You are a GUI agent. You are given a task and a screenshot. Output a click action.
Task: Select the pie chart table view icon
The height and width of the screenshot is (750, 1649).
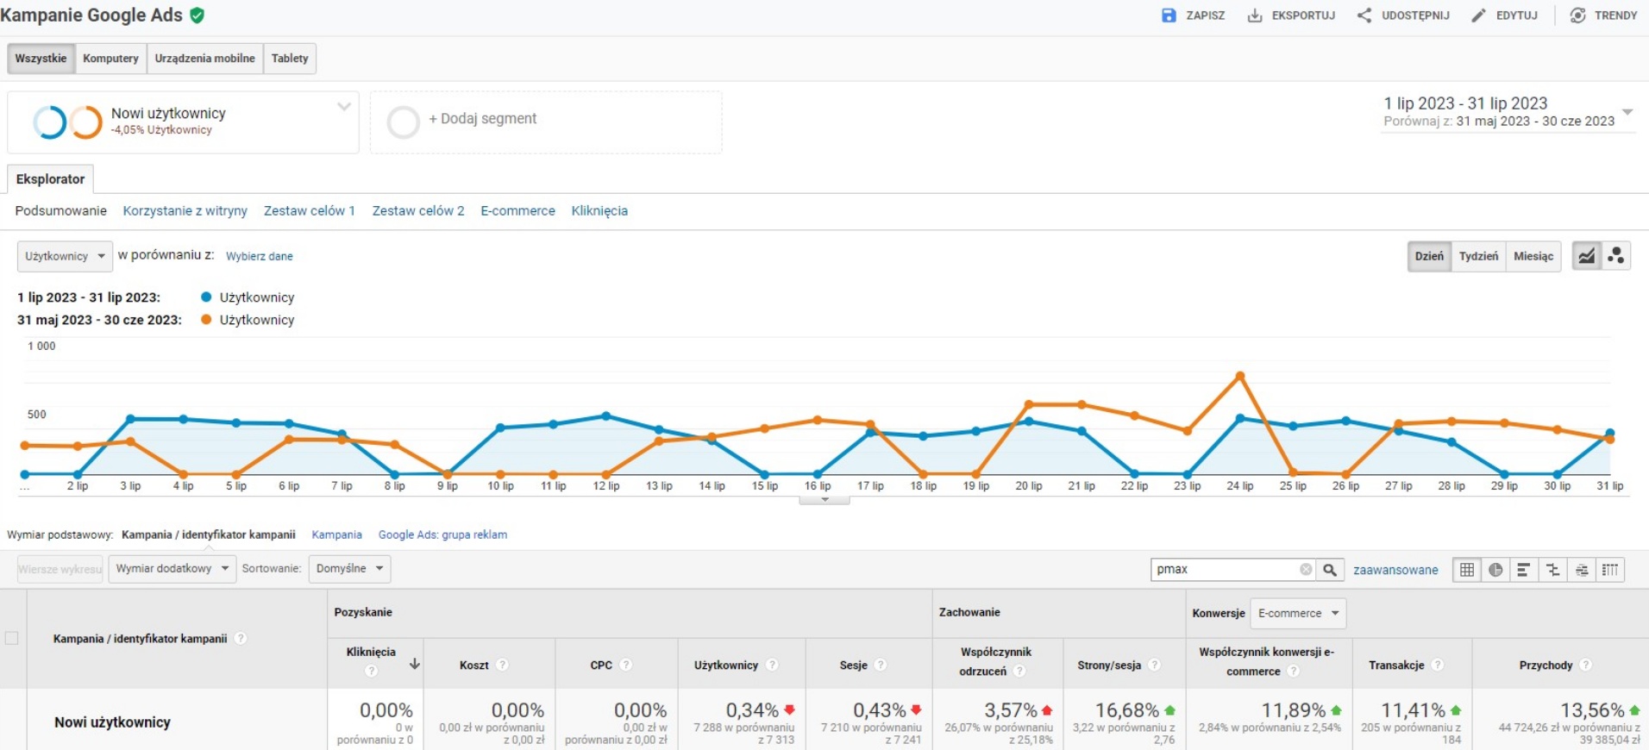pos(1495,570)
